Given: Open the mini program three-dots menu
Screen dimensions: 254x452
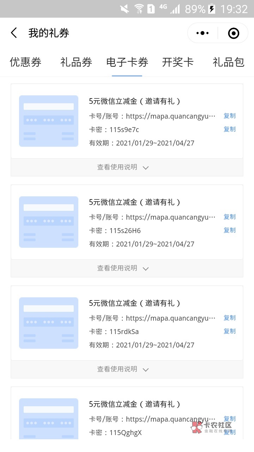Looking at the screenshot, I should click(202, 33).
